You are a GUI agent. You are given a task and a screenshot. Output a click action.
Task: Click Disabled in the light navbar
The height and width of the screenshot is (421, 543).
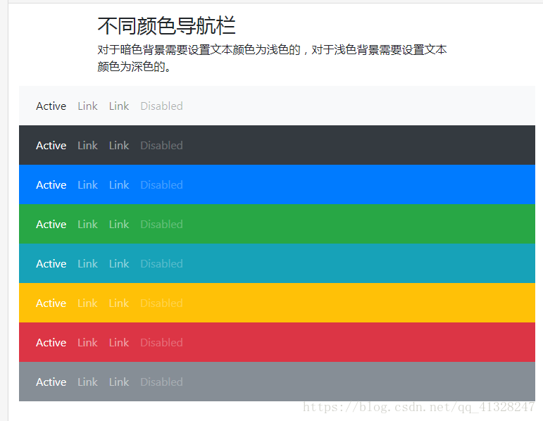pos(161,106)
